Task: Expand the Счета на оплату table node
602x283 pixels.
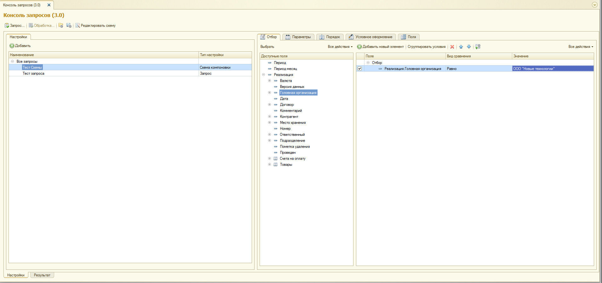Action: click(270, 159)
